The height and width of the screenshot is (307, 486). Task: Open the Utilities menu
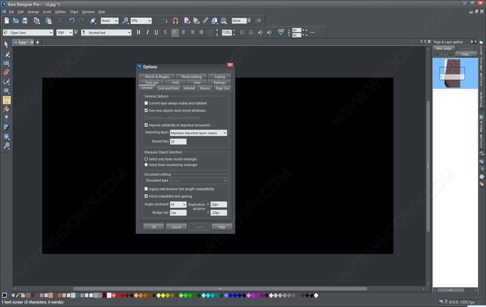tap(60, 12)
